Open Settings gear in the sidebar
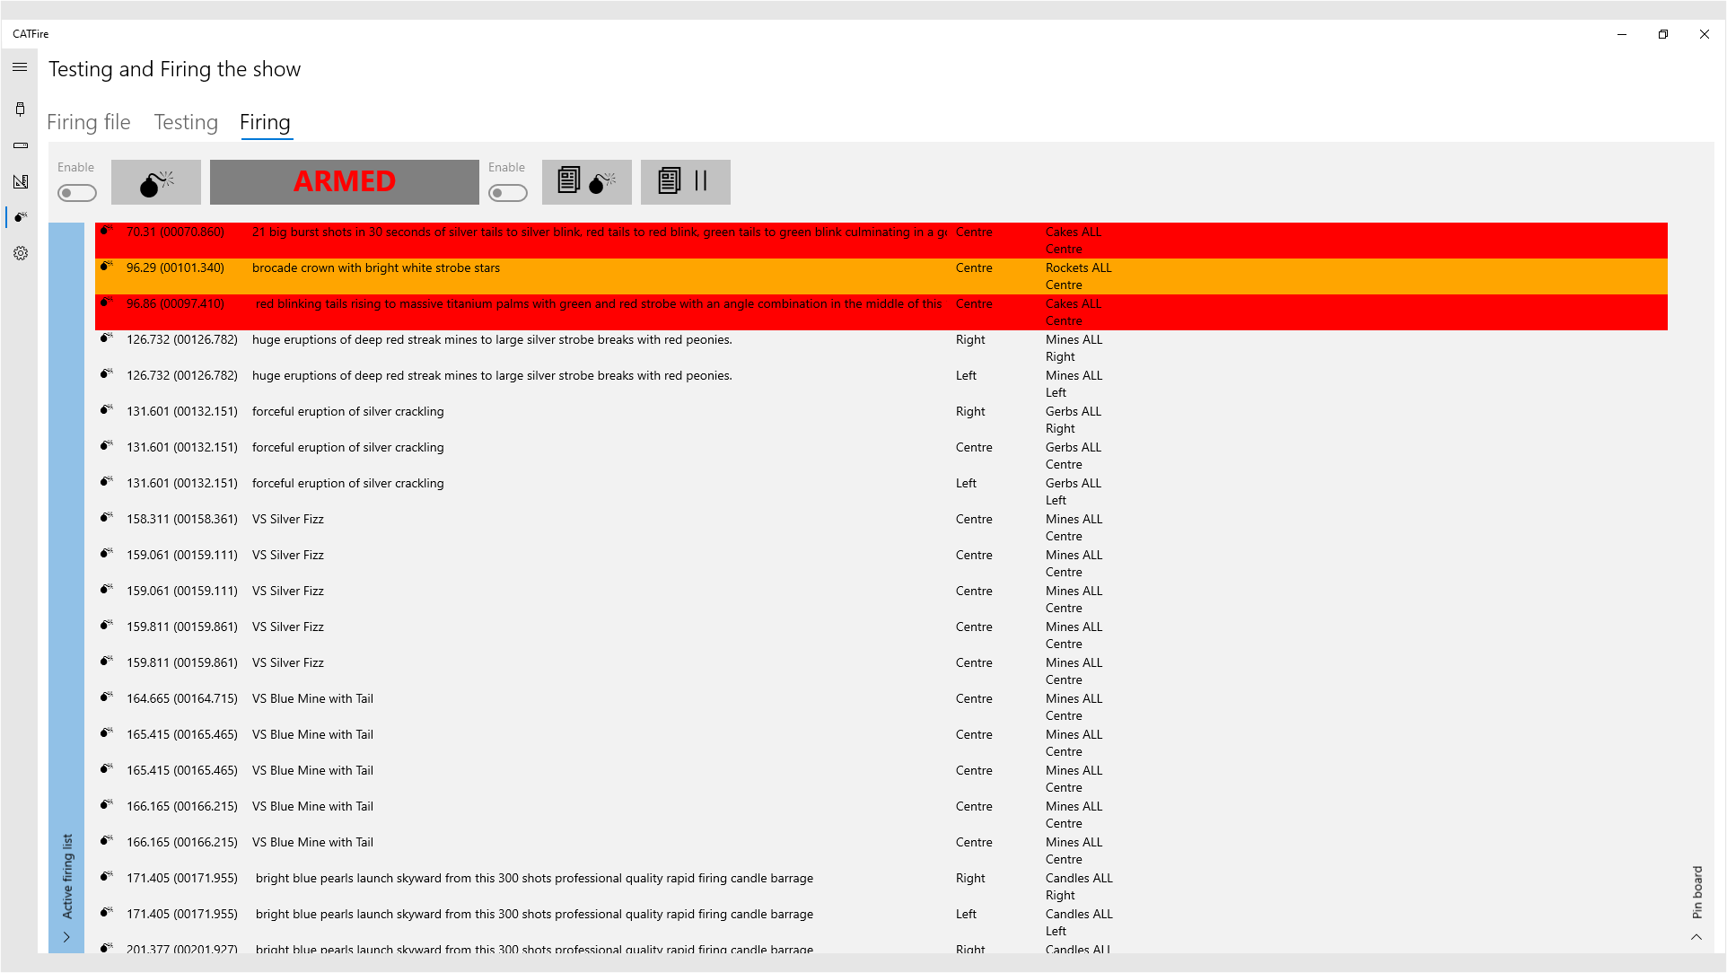Viewport: 1727px width, 973px height. point(20,253)
